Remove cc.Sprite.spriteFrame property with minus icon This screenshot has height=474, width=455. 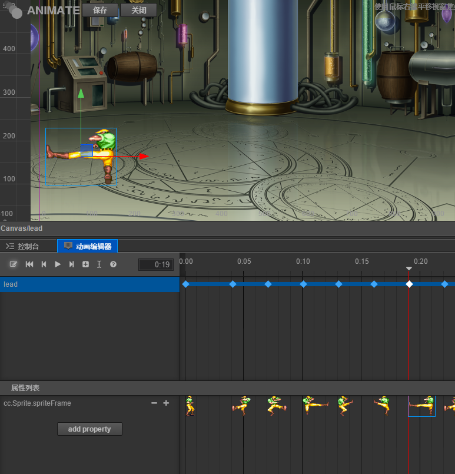(x=154, y=403)
